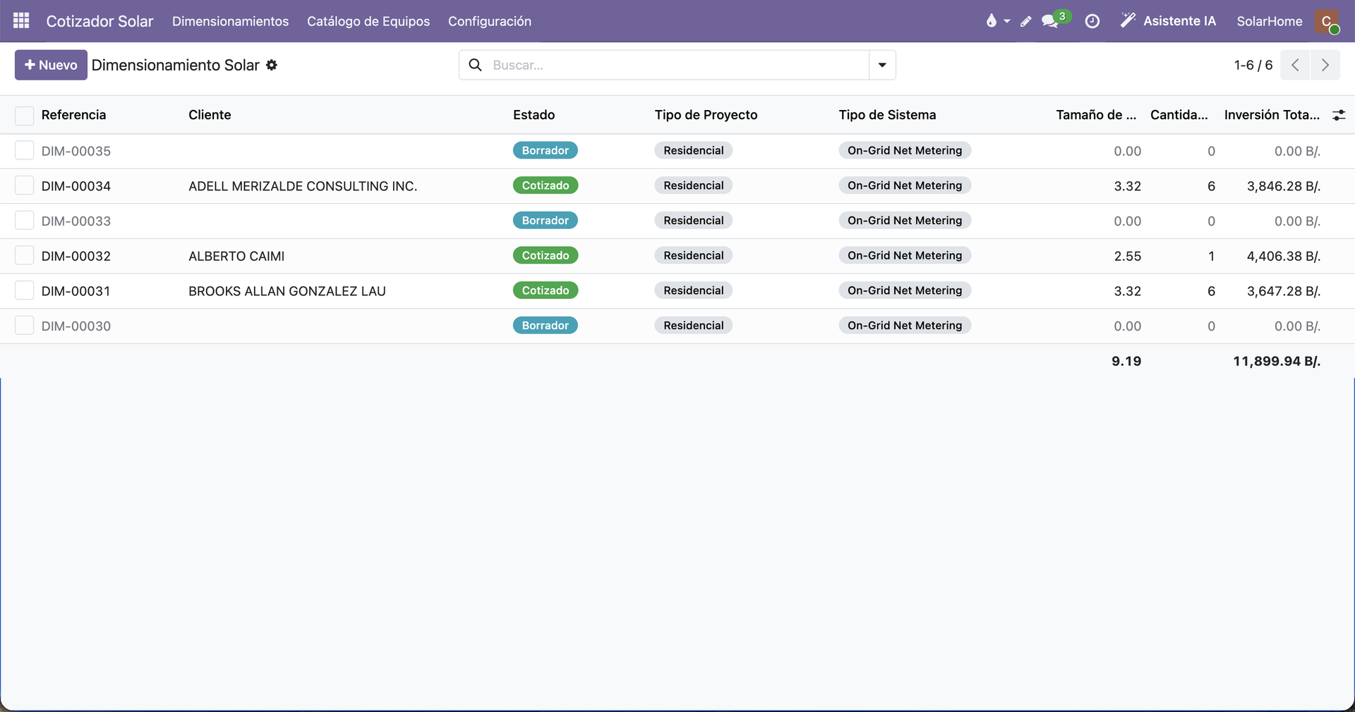This screenshot has width=1355, height=712.
Task: Sort by the Cliente column header
Action: [x=210, y=115]
